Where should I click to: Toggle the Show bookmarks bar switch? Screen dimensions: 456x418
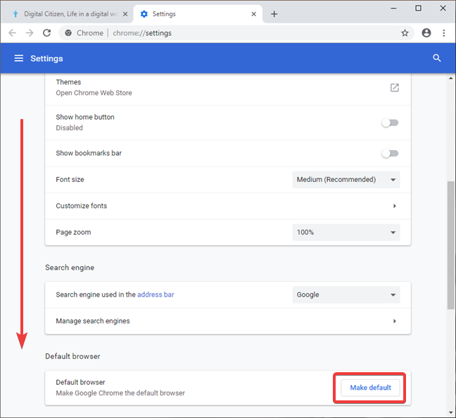[390, 153]
